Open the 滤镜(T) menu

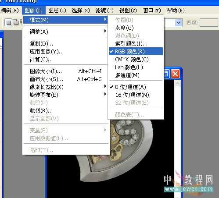[x=104, y=11]
